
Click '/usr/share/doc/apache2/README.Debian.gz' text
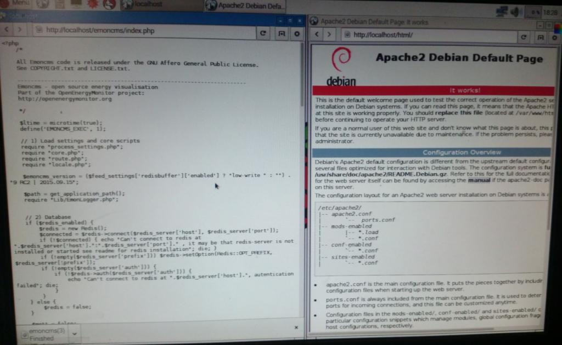pyautogui.click(x=381, y=174)
